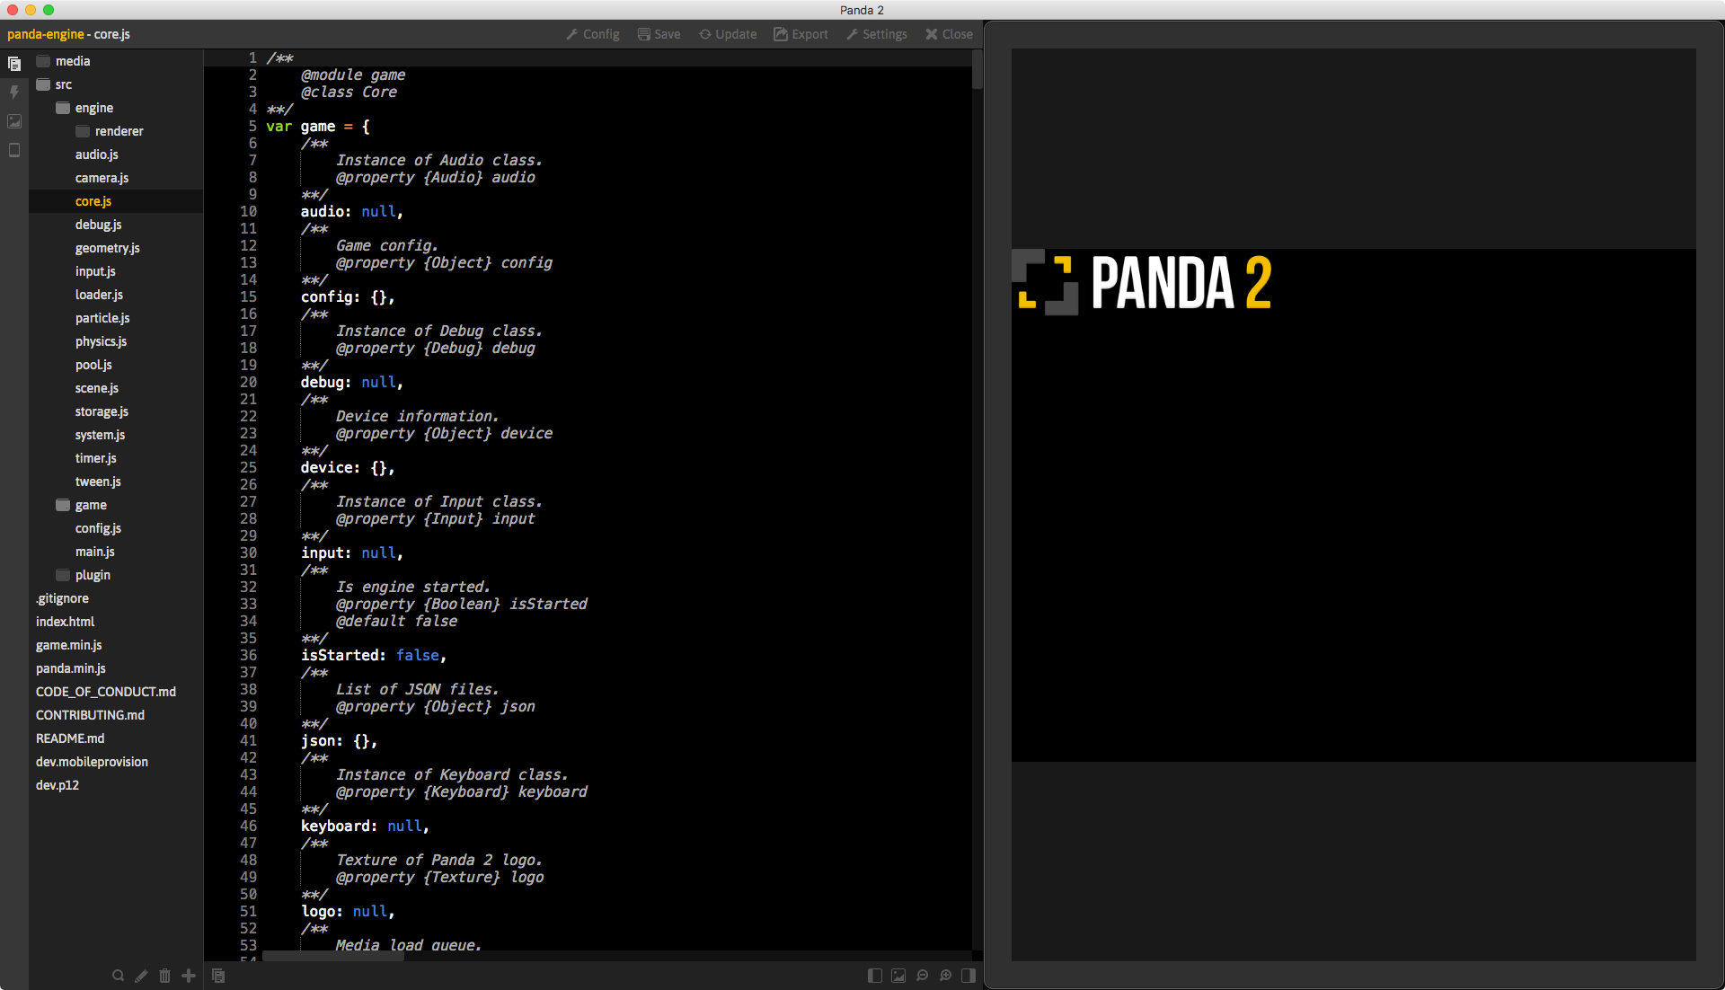This screenshot has width=1725, height=990.
Task: Click the editor vertical scrollbar thumb
Action: [x=977, y=70]
